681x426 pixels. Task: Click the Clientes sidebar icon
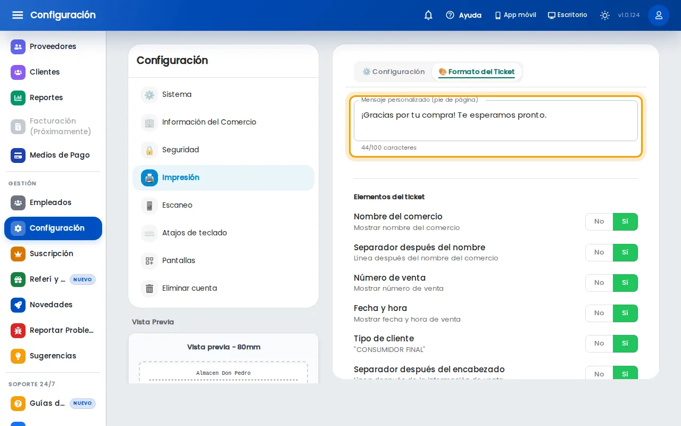(x=18, y=72)
